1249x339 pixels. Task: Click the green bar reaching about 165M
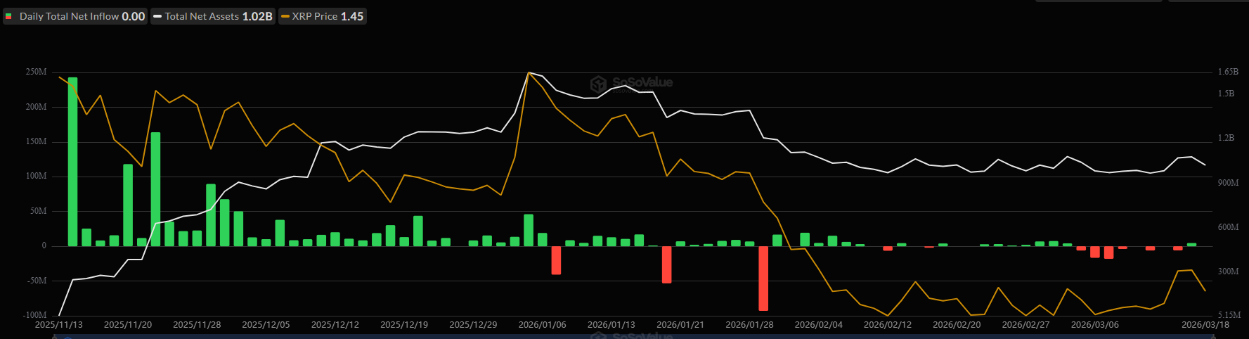pyautogui.click(x=155, y=188)
